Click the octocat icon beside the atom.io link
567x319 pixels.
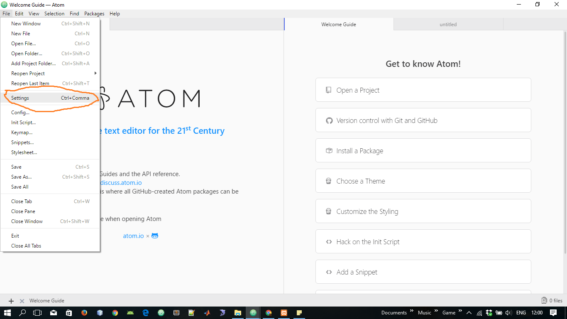coord(155,236)
